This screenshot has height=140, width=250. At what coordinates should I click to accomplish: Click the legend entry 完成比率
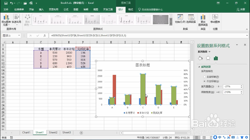pos(157,113)
